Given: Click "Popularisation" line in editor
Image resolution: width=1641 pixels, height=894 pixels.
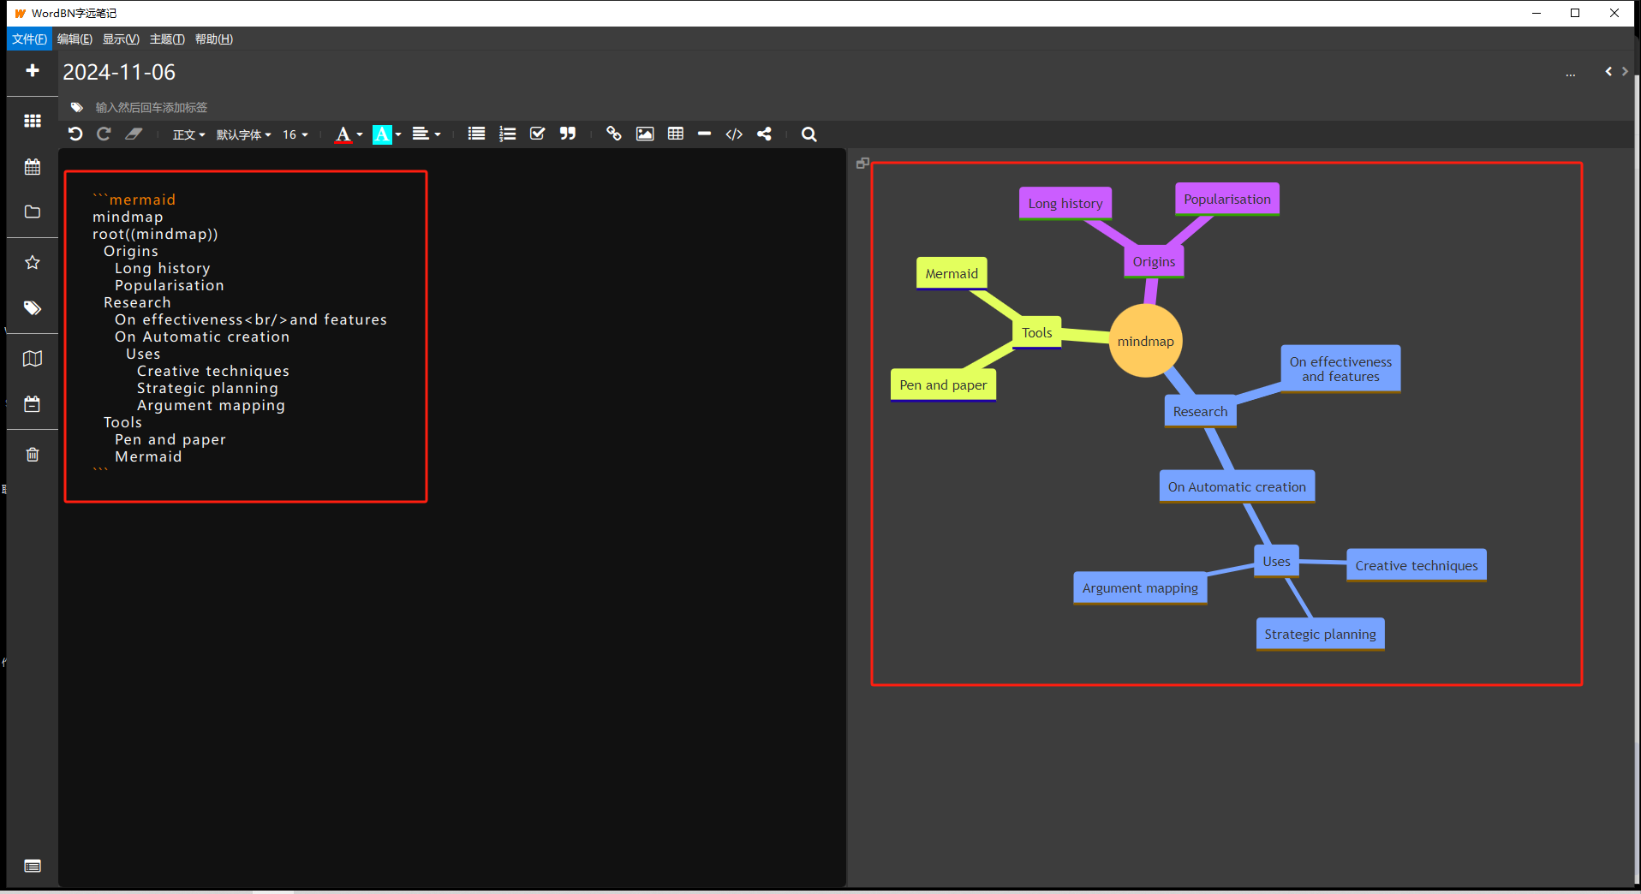Looking at the screenshot, I should (170, 285).
